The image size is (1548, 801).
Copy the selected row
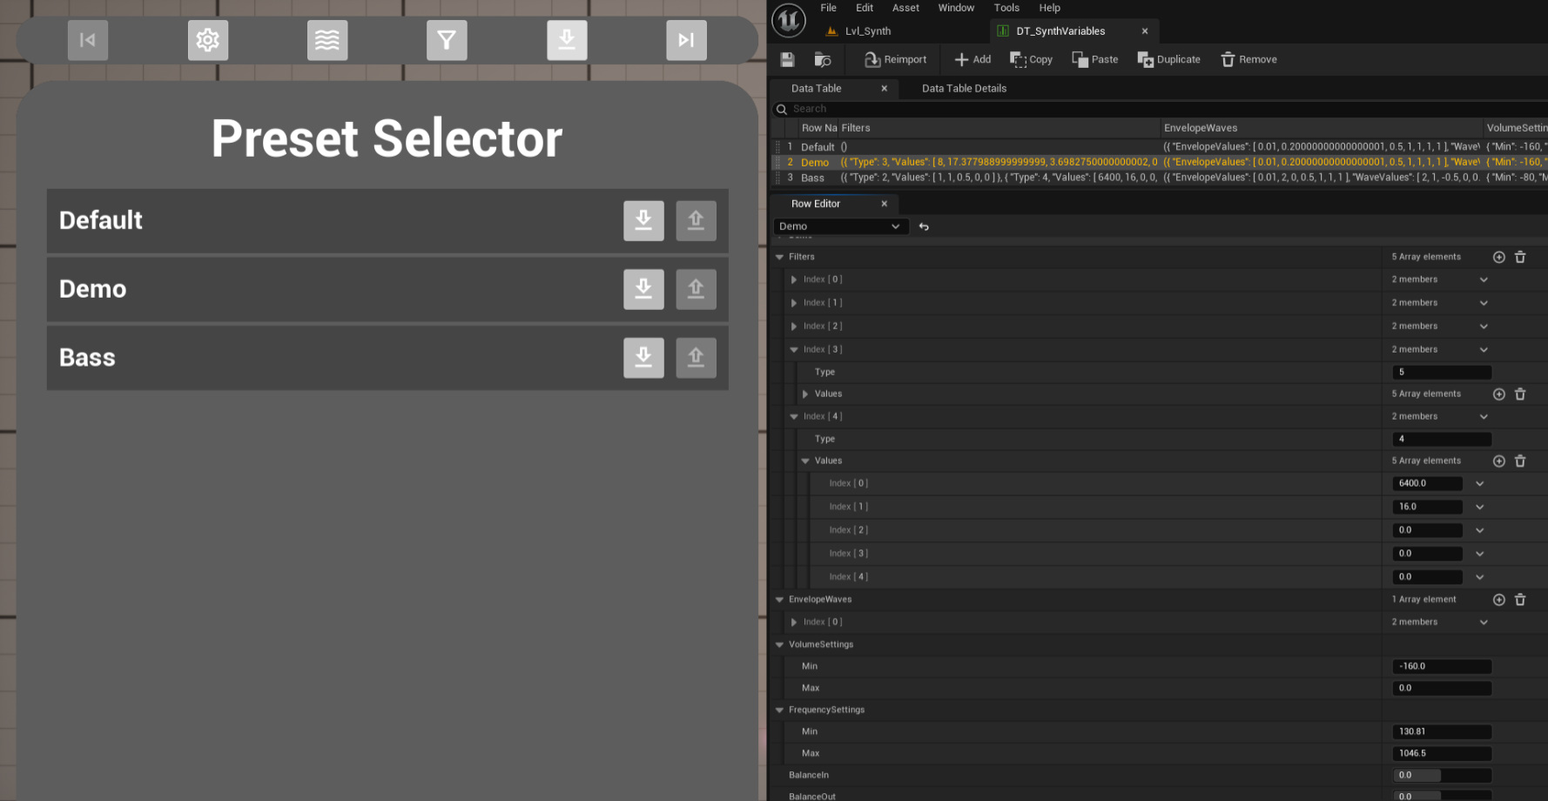tap(1031, 59)
